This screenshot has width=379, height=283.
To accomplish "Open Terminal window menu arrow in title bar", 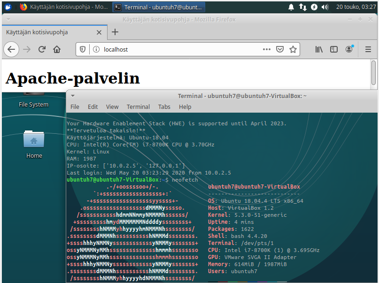I will pyautogui.click(x=72, y=96).
